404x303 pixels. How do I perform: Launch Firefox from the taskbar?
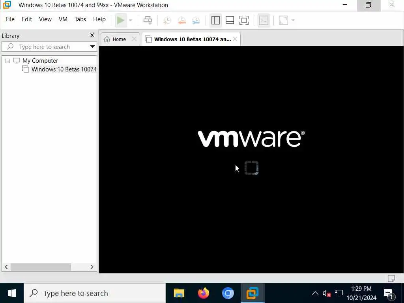point(204,293)
